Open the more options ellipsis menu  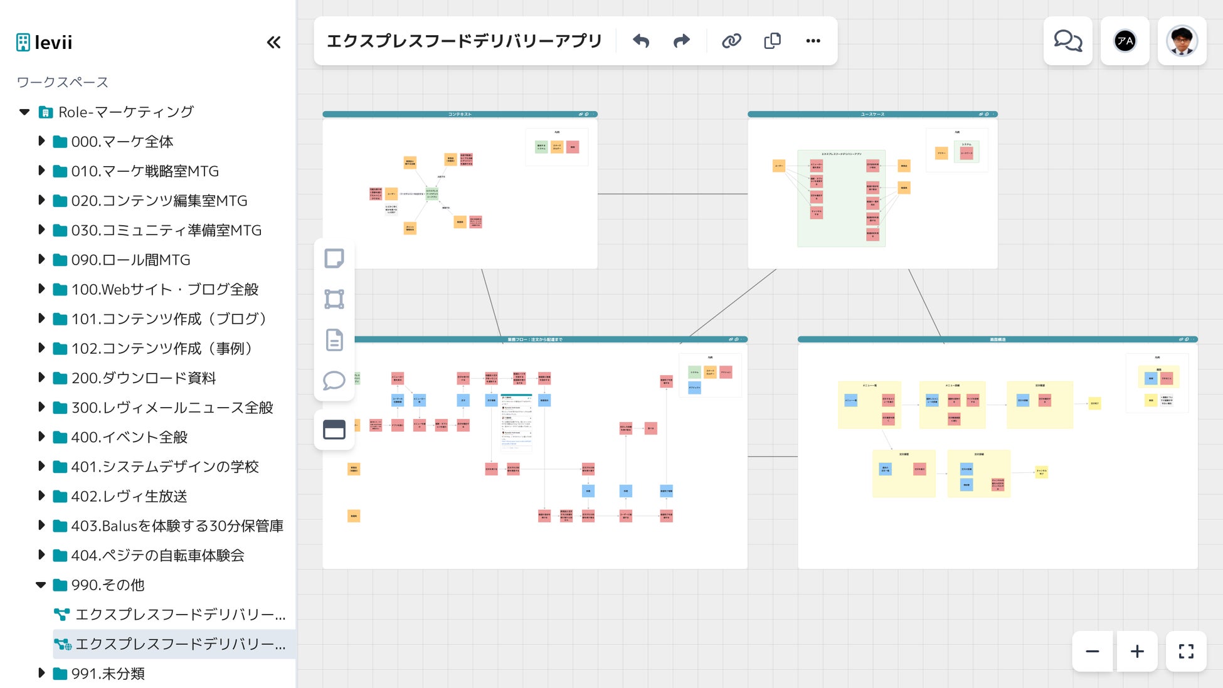813,41
